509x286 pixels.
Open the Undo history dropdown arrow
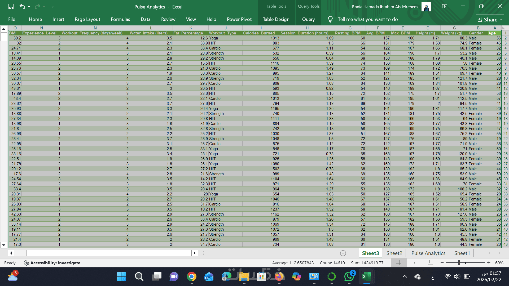pos(29,7)
